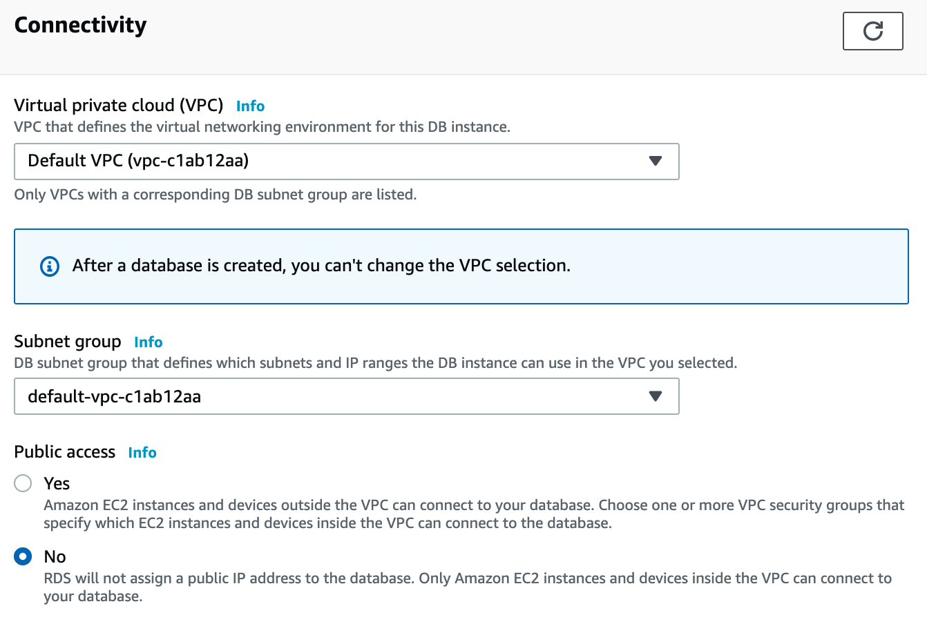This screenshot has width=927, height=624.
Task: Click the "No" option label text
Action: point(55,556)
